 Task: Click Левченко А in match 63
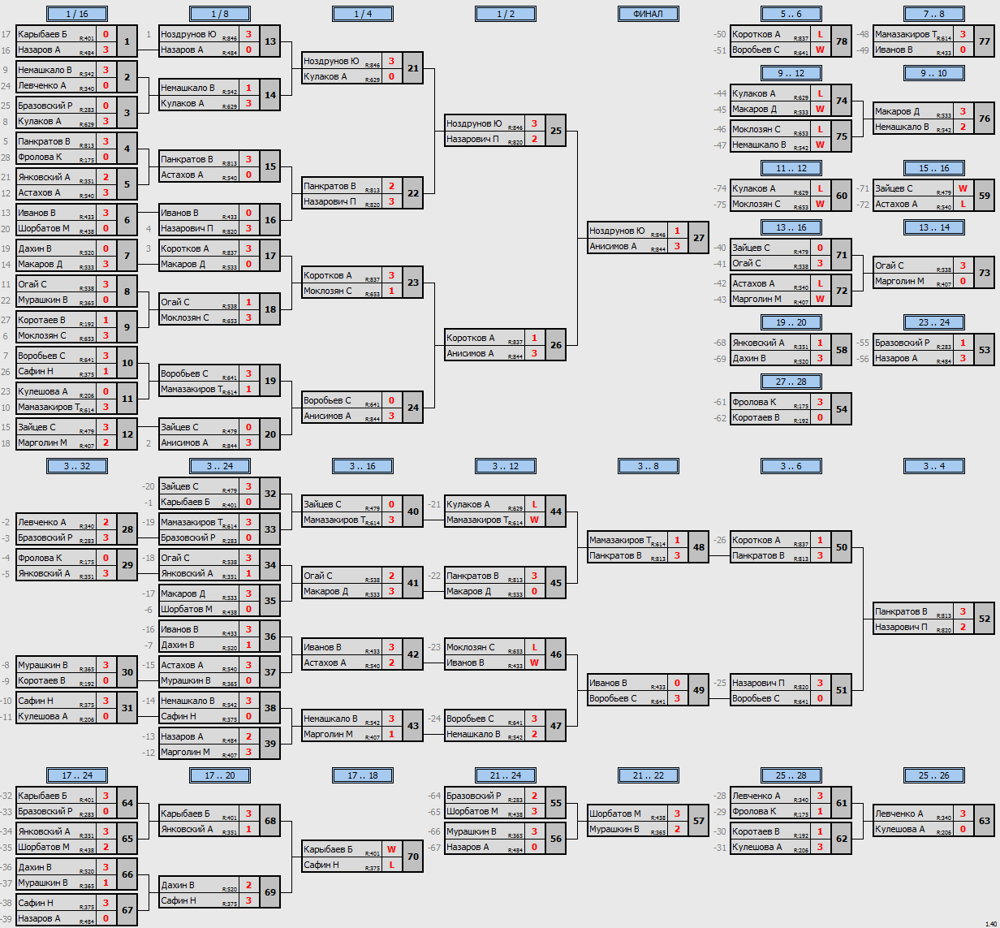pyautogui.click(x=899, y=814)
